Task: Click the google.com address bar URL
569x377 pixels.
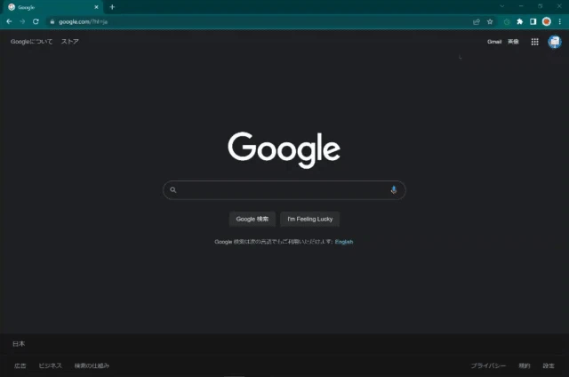Action: pos(83,21)
